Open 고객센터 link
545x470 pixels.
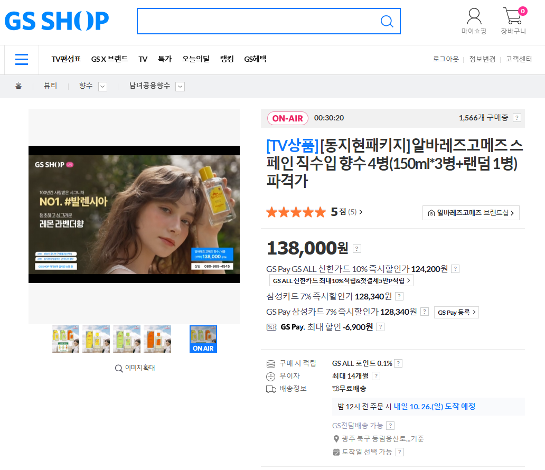pyautogui.click(x=519, y=59)
